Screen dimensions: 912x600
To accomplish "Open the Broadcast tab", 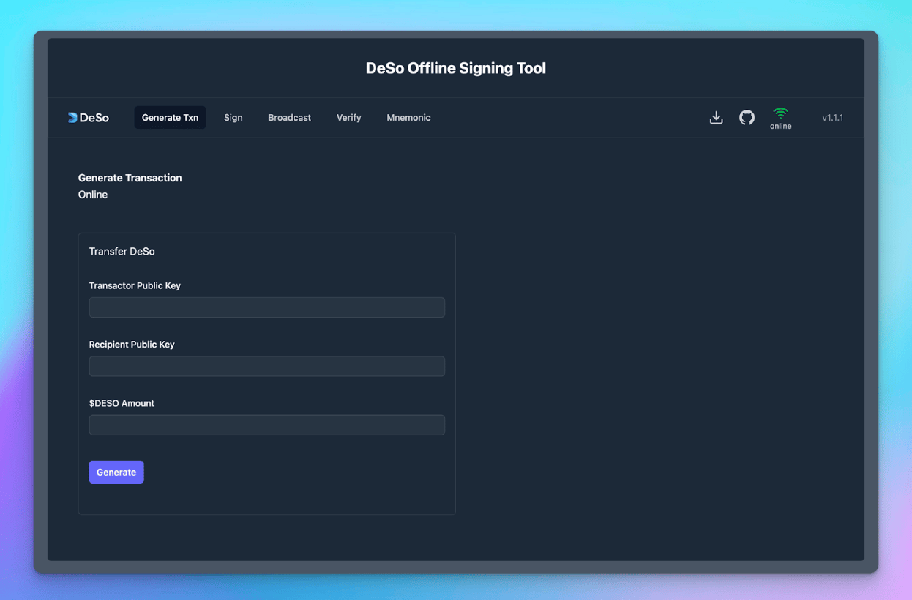I will point(289,118).
